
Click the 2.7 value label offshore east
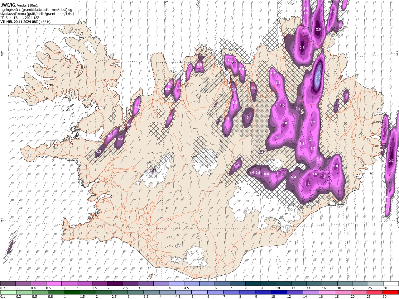click(x=392, y=161)
